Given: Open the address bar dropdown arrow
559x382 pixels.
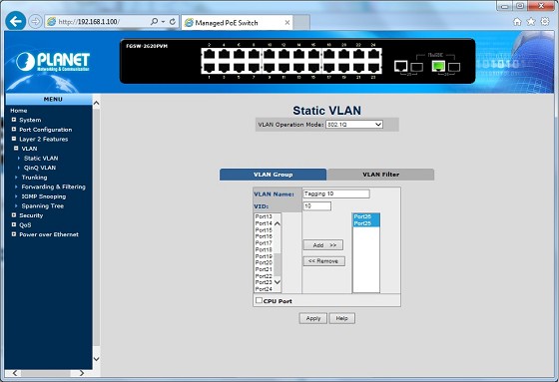Looking at the screenshot, I should coord(163,22).
